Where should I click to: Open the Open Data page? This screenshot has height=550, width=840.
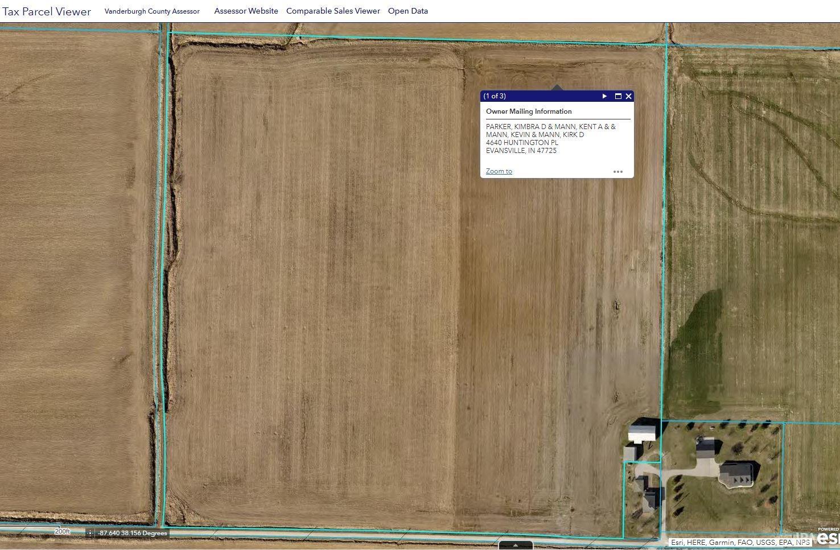tap(407, 11)
